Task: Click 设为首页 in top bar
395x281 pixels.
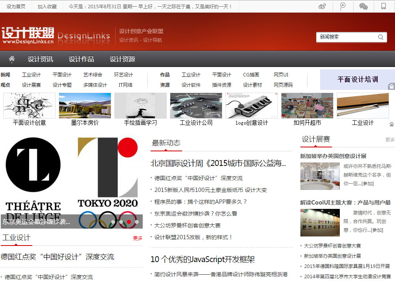Action: tap(16, 7)
